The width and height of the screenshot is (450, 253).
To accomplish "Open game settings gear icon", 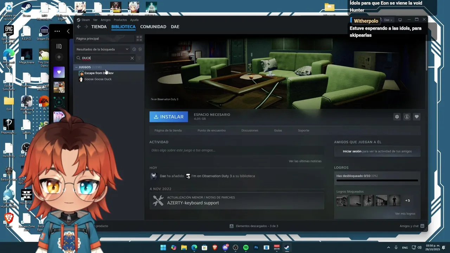I will pyautogui.click(x=397, y=117).
